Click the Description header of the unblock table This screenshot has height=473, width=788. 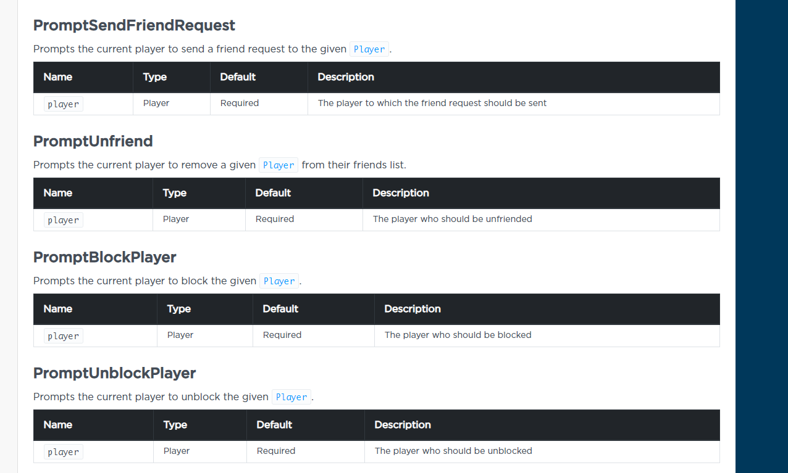[x=402, y=425]
